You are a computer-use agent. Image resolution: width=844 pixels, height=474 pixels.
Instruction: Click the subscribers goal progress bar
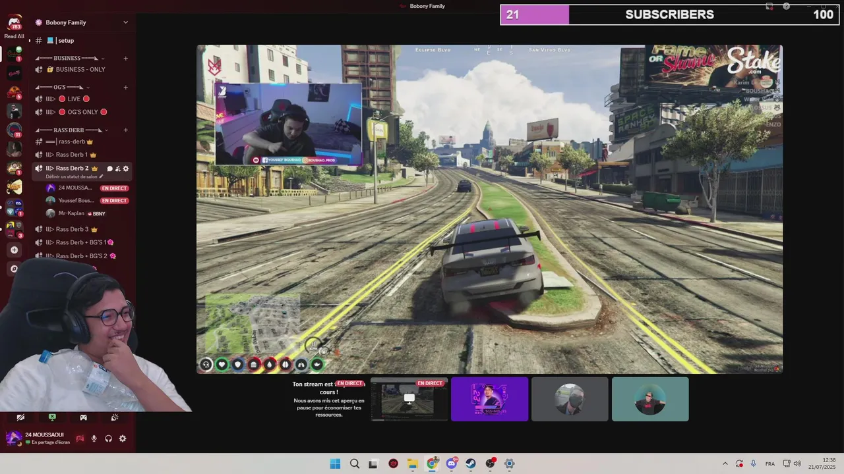[x=670, y=14]
